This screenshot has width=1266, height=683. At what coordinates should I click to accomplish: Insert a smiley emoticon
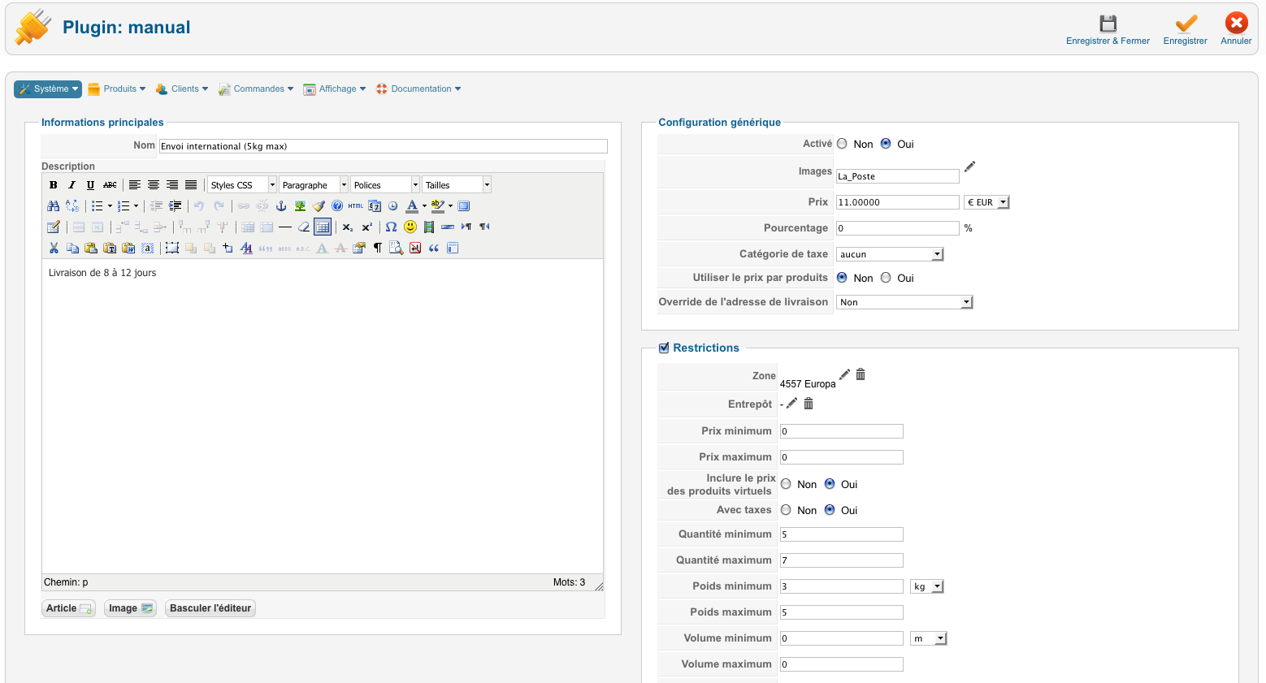410,227
